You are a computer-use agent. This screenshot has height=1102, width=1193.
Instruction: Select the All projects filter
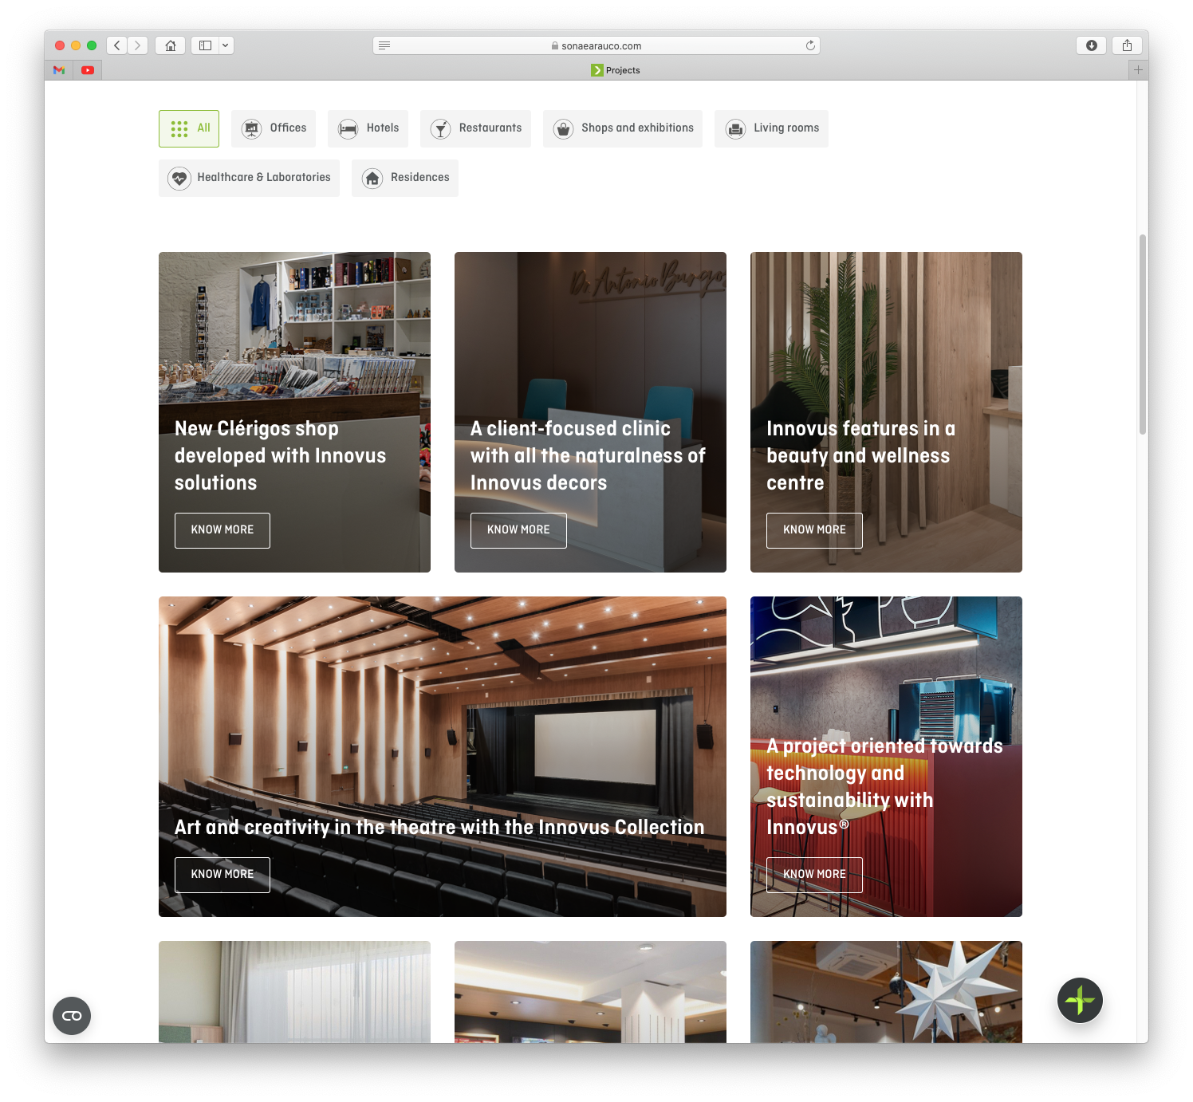tap(189, 128)
